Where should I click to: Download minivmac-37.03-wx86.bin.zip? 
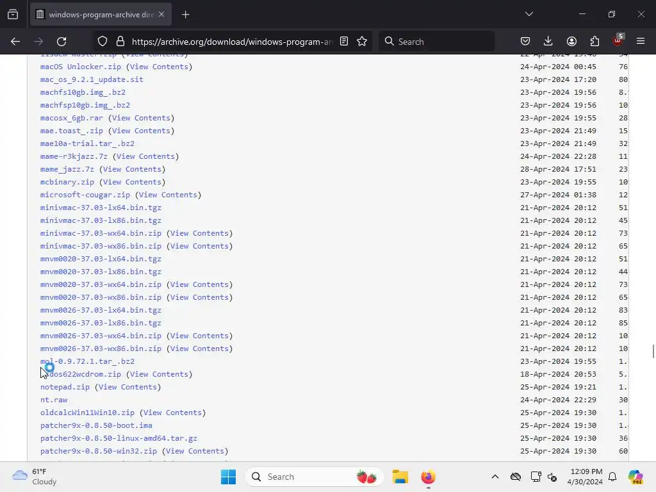click(x=101, y=246)
